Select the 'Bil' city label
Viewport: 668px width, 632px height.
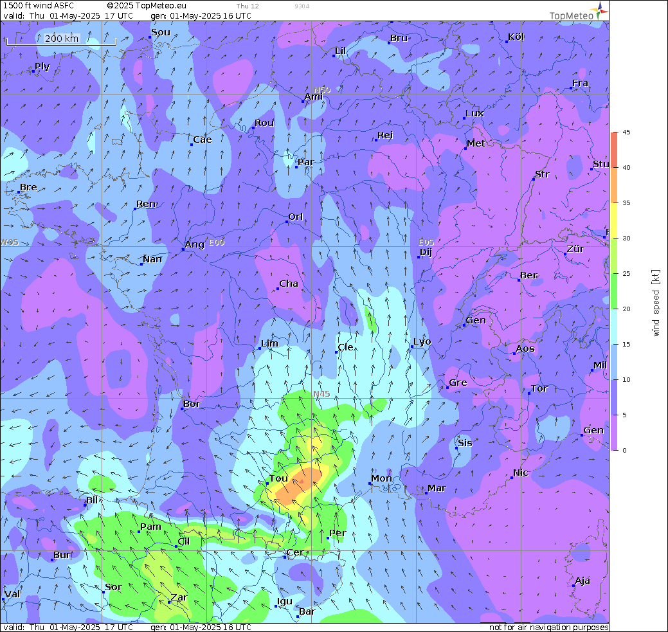tap(92, 500)
